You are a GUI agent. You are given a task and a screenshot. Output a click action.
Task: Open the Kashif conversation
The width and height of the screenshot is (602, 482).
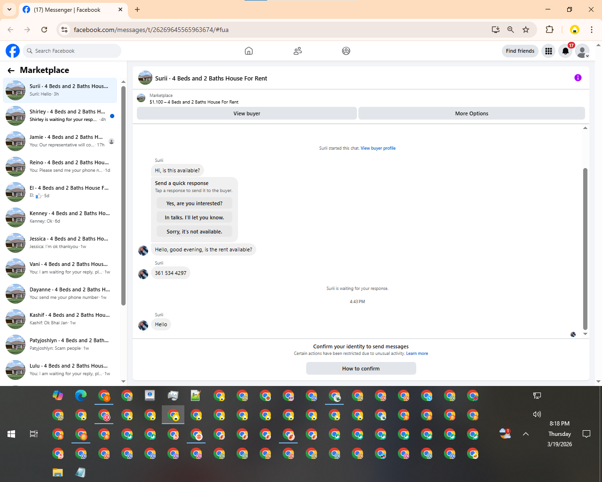60,319
